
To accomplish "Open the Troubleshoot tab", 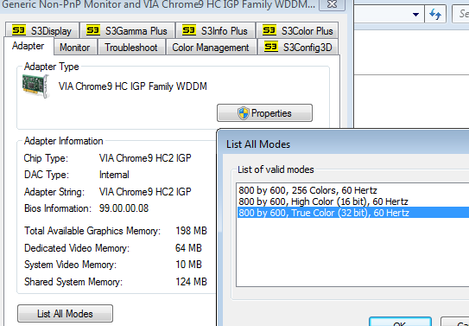I will coord(131,48).
